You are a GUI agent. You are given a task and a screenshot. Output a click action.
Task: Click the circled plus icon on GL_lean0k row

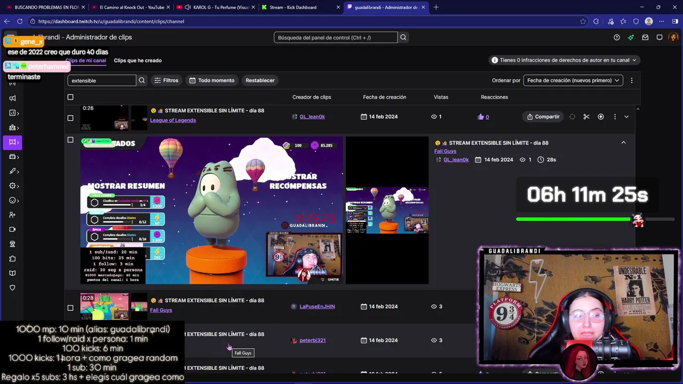pyautogui.click(x=601, y=117)
